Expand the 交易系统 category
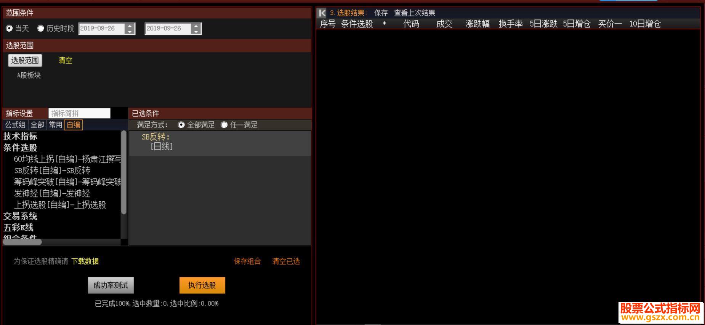Viewport: 705px width, 325px height. (20, 216)
